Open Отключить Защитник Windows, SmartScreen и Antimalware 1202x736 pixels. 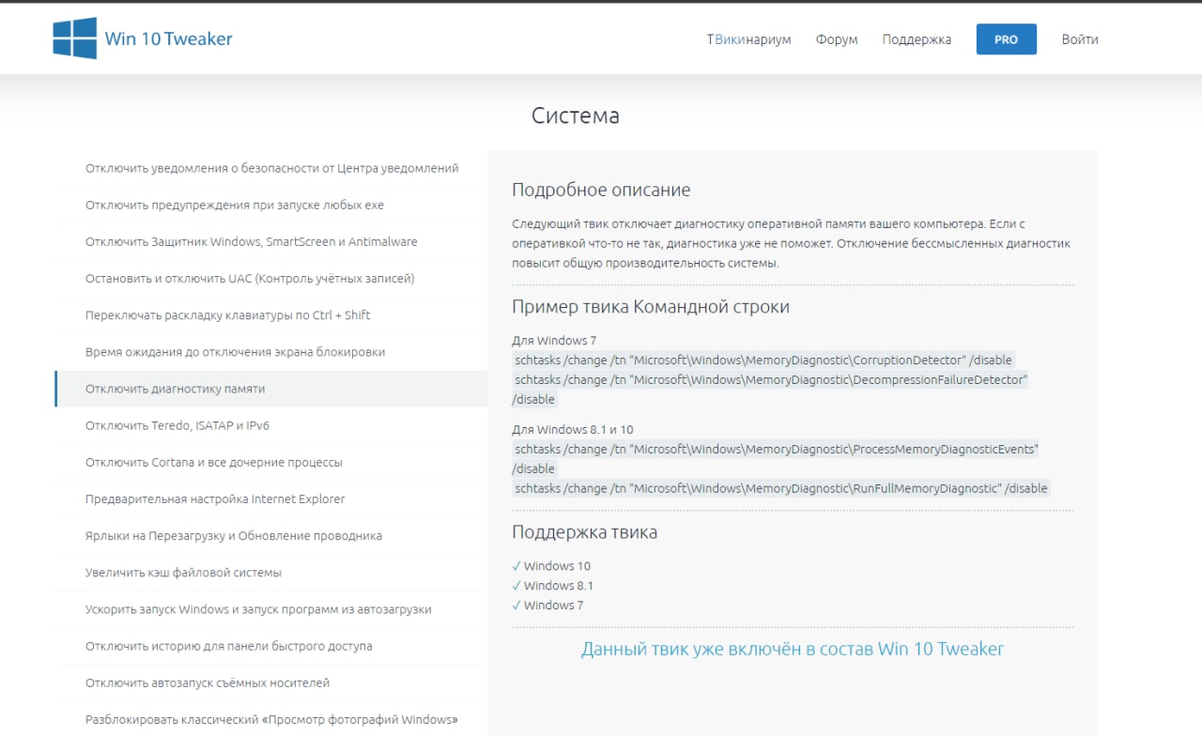[271, 242]
